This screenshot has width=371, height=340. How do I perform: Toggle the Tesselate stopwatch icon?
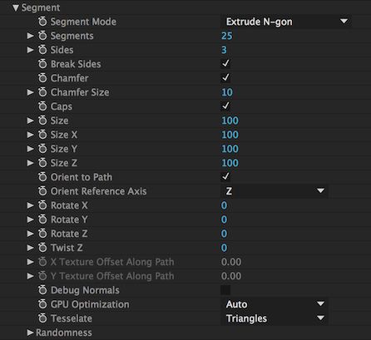pyautogui.click(x=42, y=318)
